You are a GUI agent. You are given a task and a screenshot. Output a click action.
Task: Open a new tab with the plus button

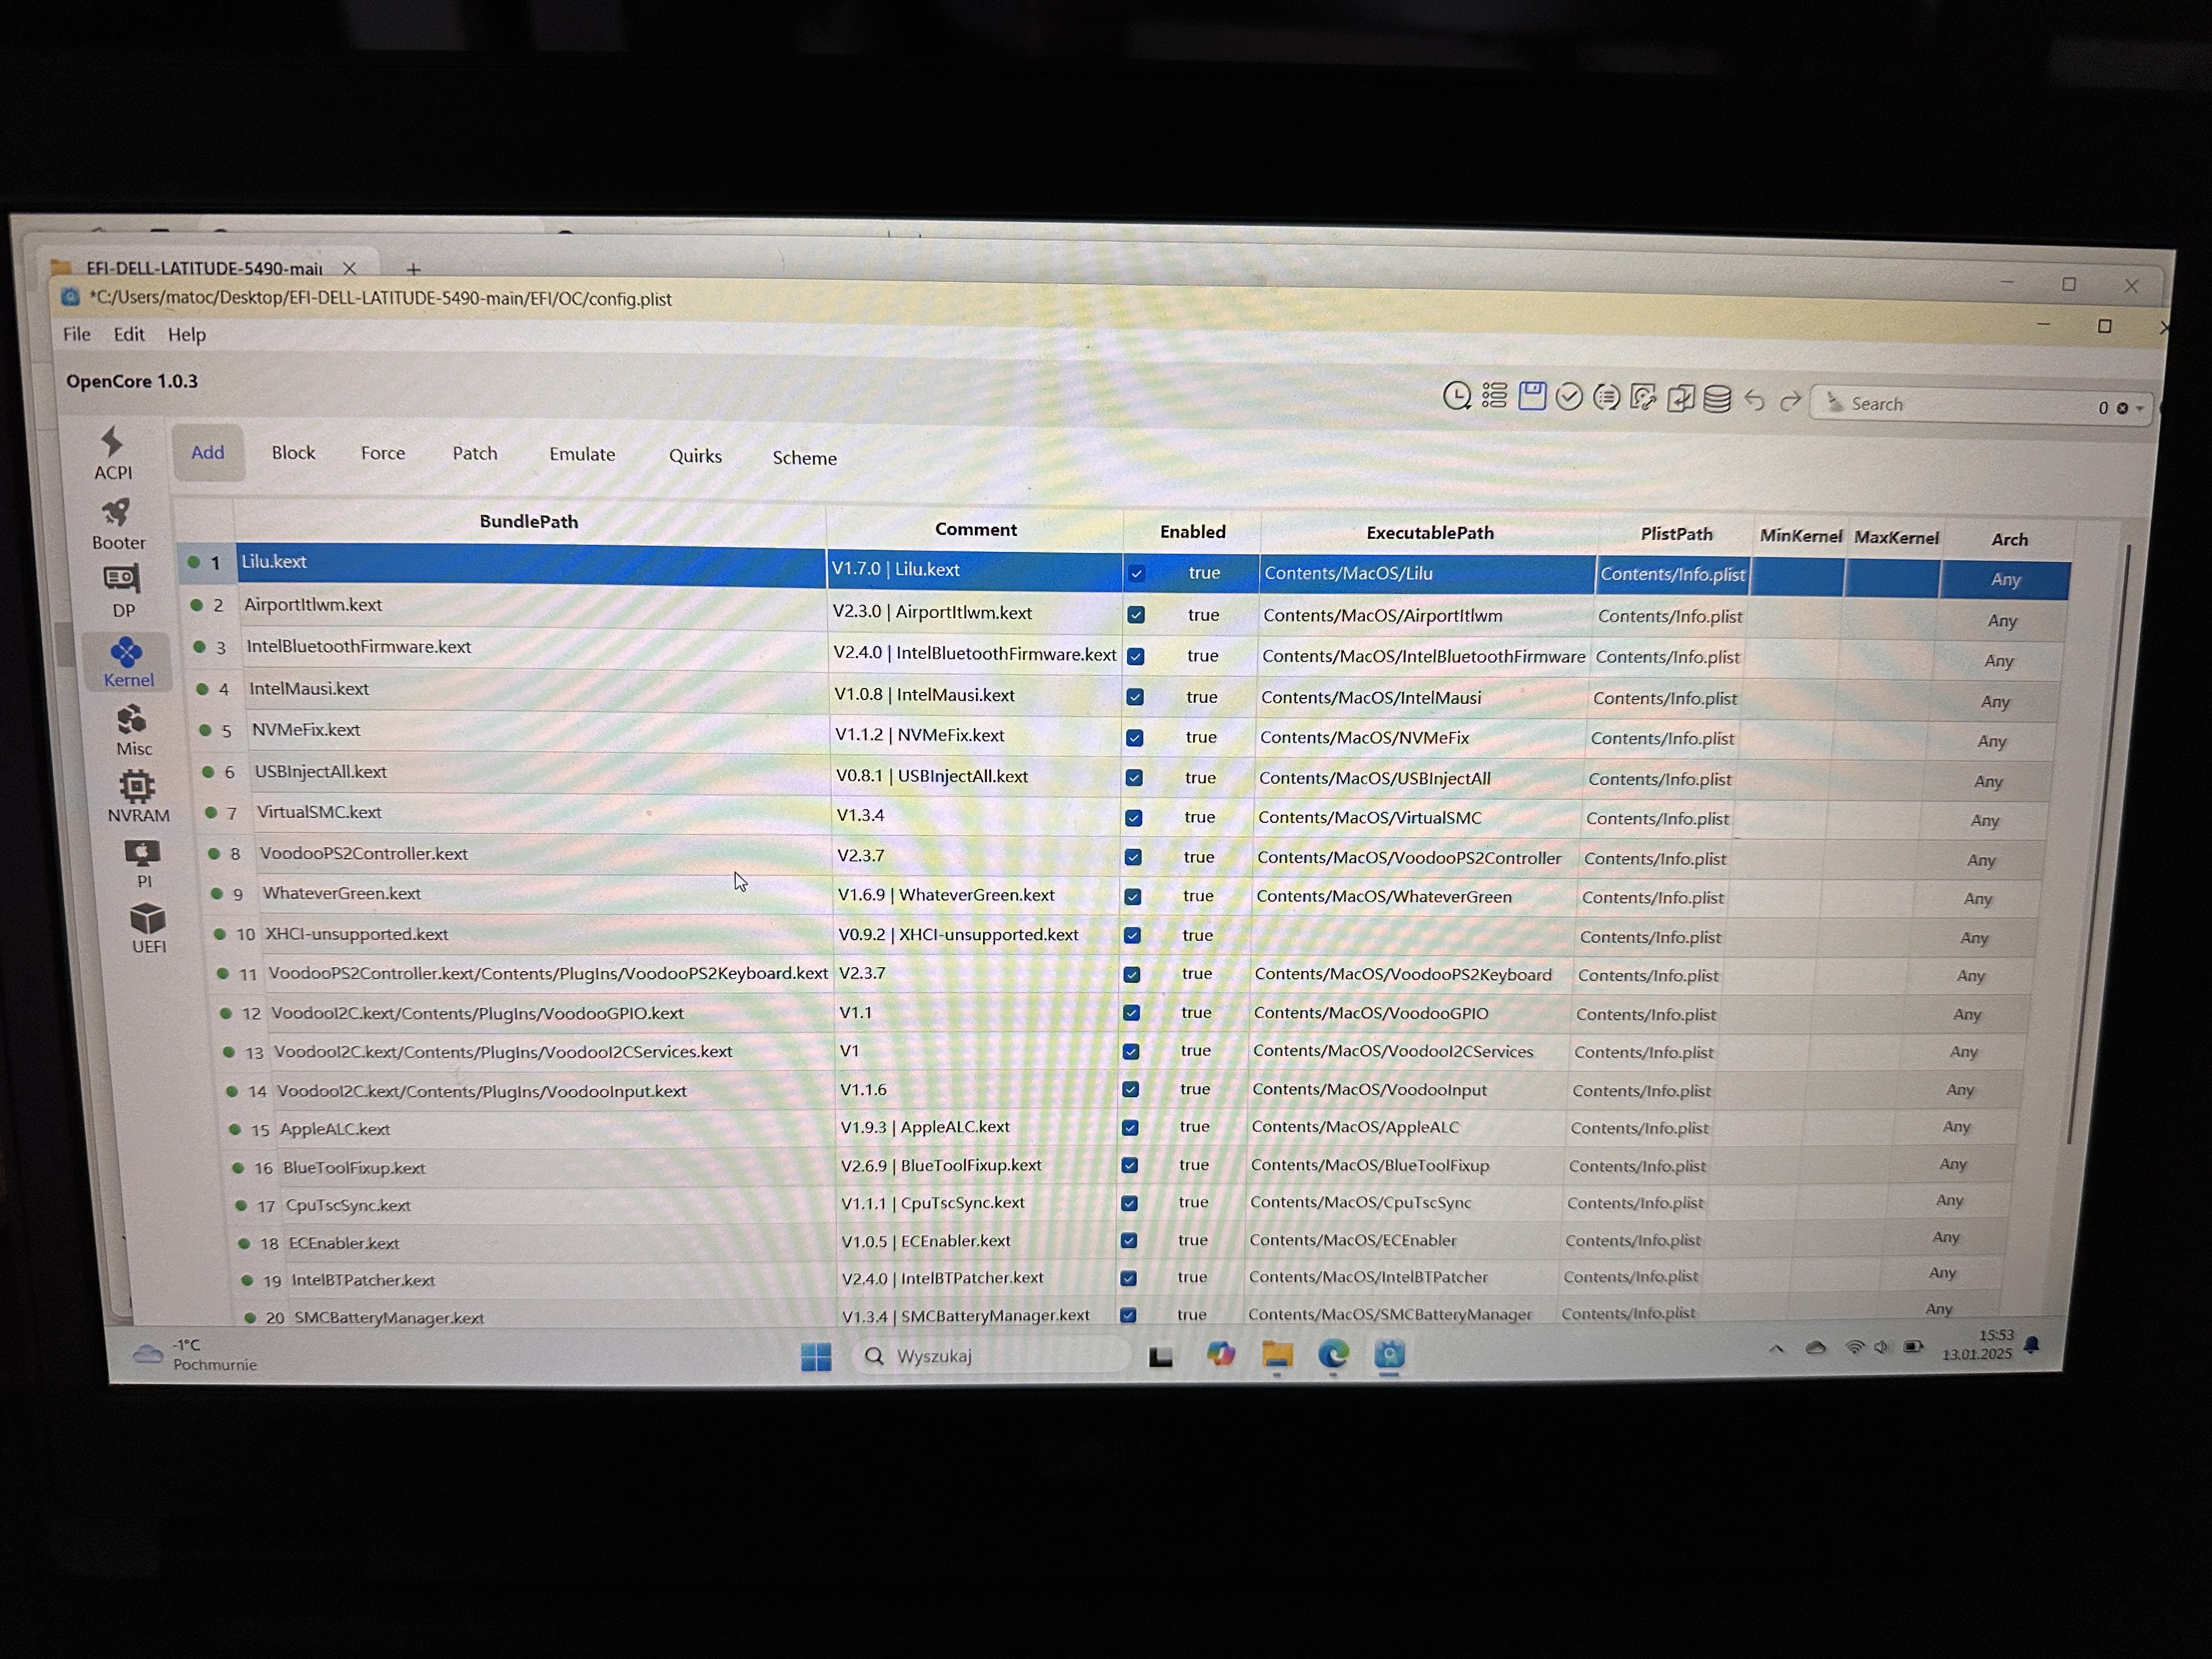tap(413, 269)
